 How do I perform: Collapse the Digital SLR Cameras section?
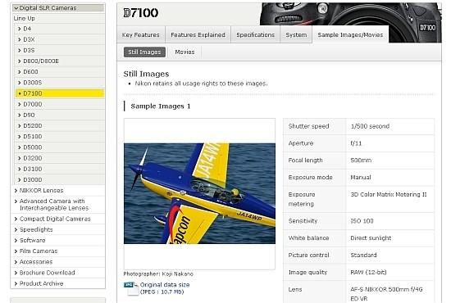[58, 8]
